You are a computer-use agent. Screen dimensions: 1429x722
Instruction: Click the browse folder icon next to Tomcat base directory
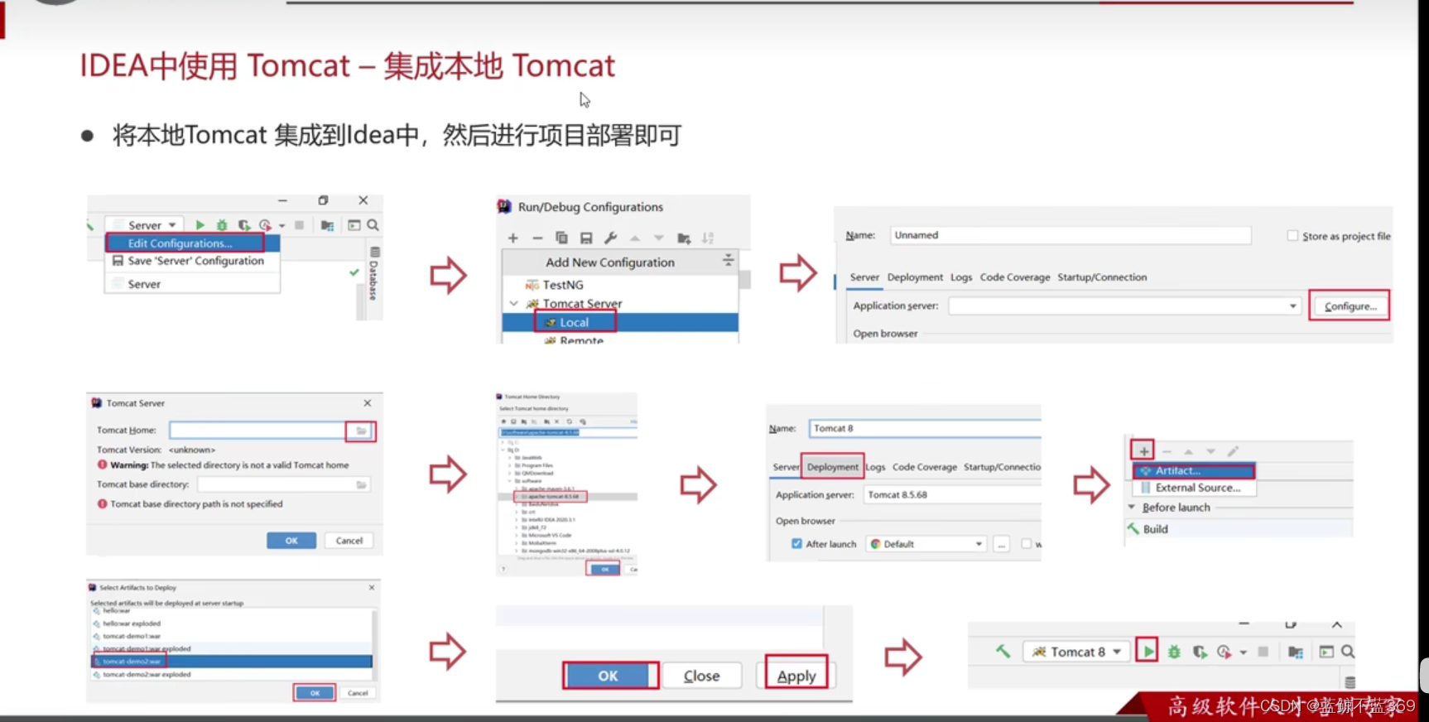tap(361, 484)
